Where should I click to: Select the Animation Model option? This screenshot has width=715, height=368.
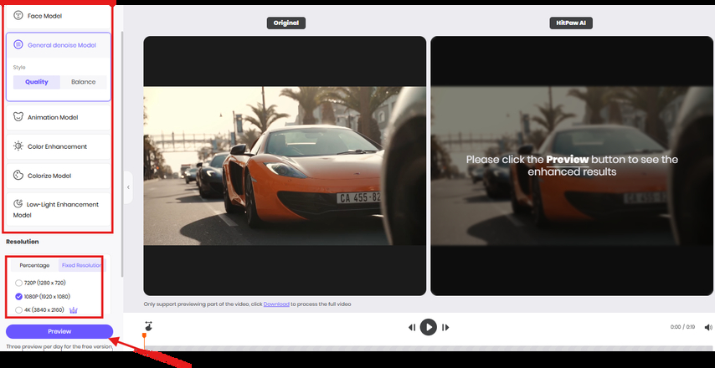tap(59, 117)
